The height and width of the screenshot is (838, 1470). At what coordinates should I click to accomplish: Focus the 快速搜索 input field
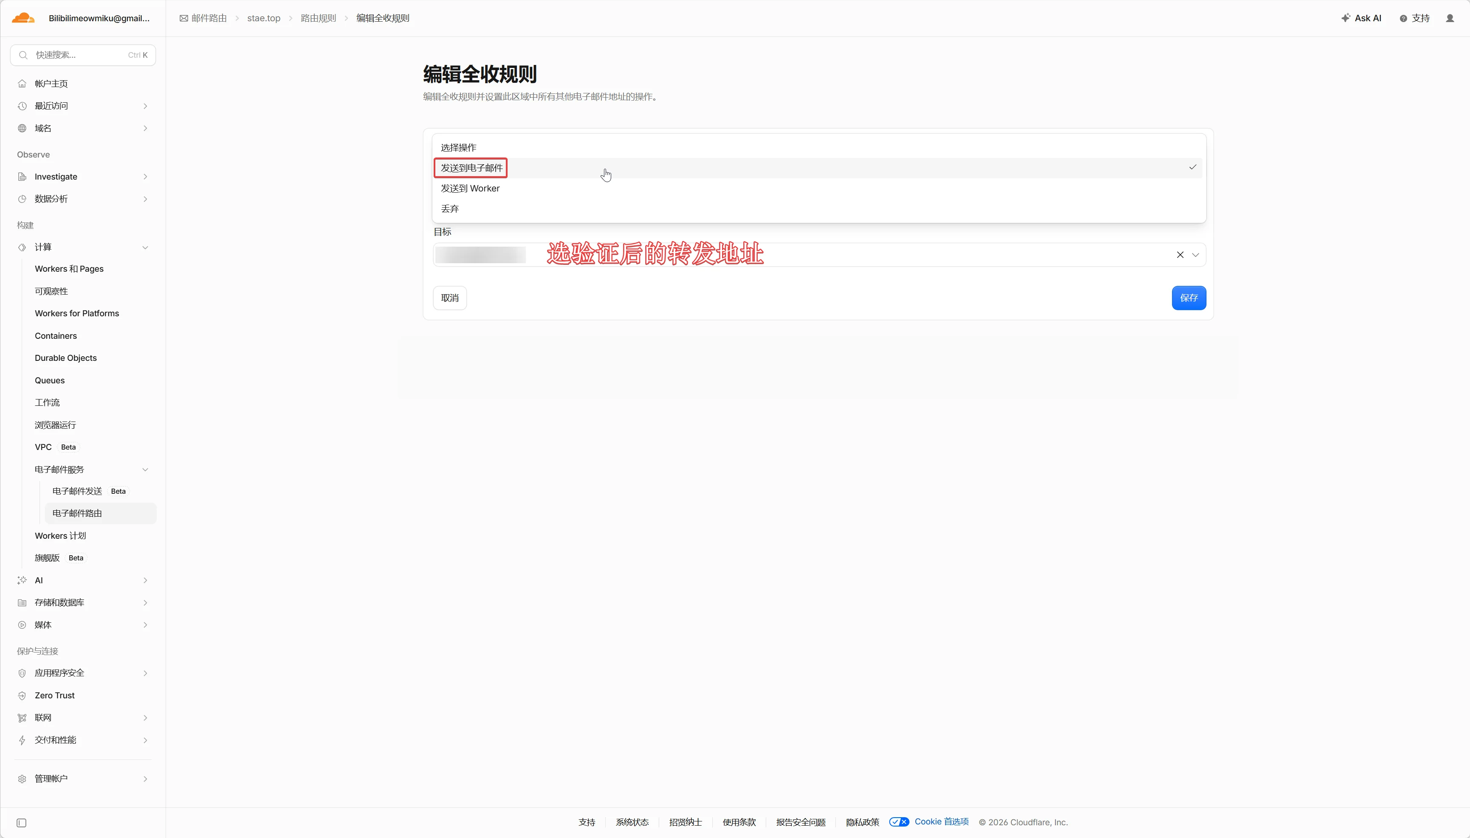[x=83, y=55]
